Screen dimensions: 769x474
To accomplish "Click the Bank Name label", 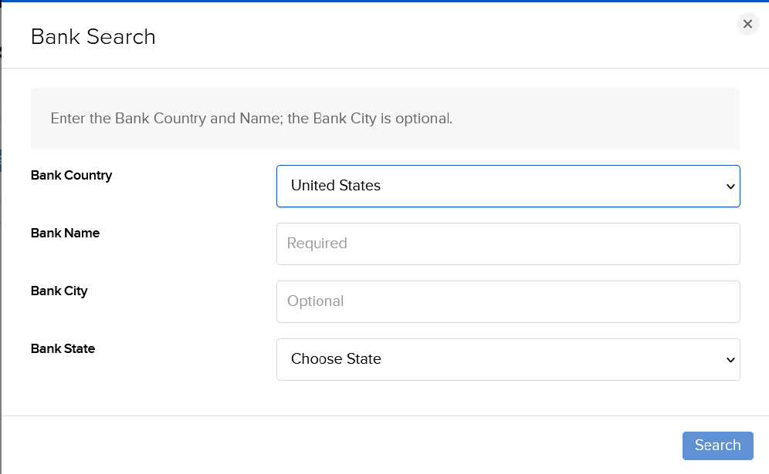I will coord(65,233).
